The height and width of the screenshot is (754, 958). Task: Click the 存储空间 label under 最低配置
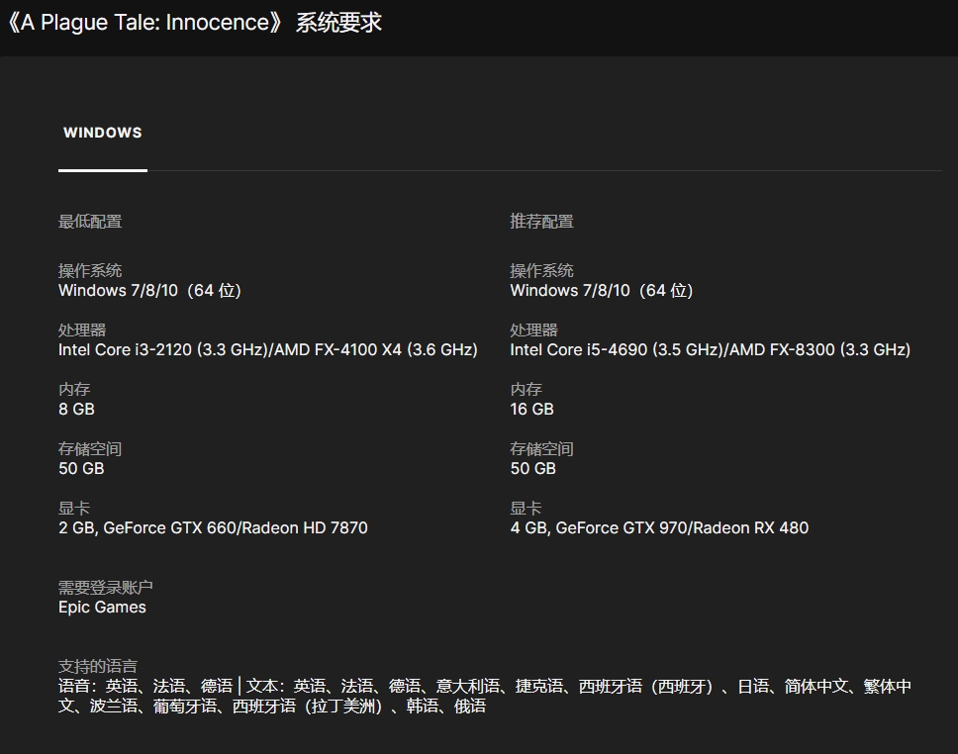tap(90, 449)
